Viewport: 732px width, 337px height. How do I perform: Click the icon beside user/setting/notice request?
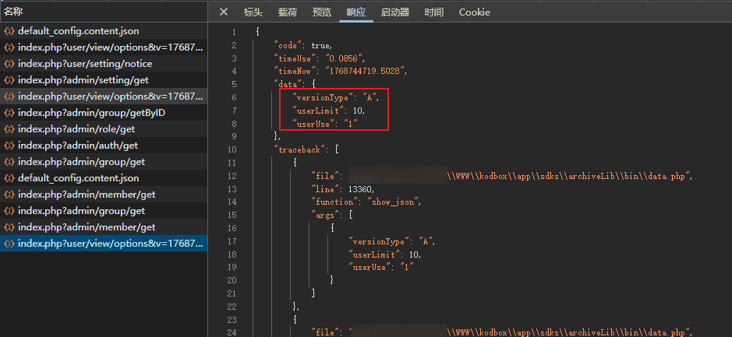(9, 64)
